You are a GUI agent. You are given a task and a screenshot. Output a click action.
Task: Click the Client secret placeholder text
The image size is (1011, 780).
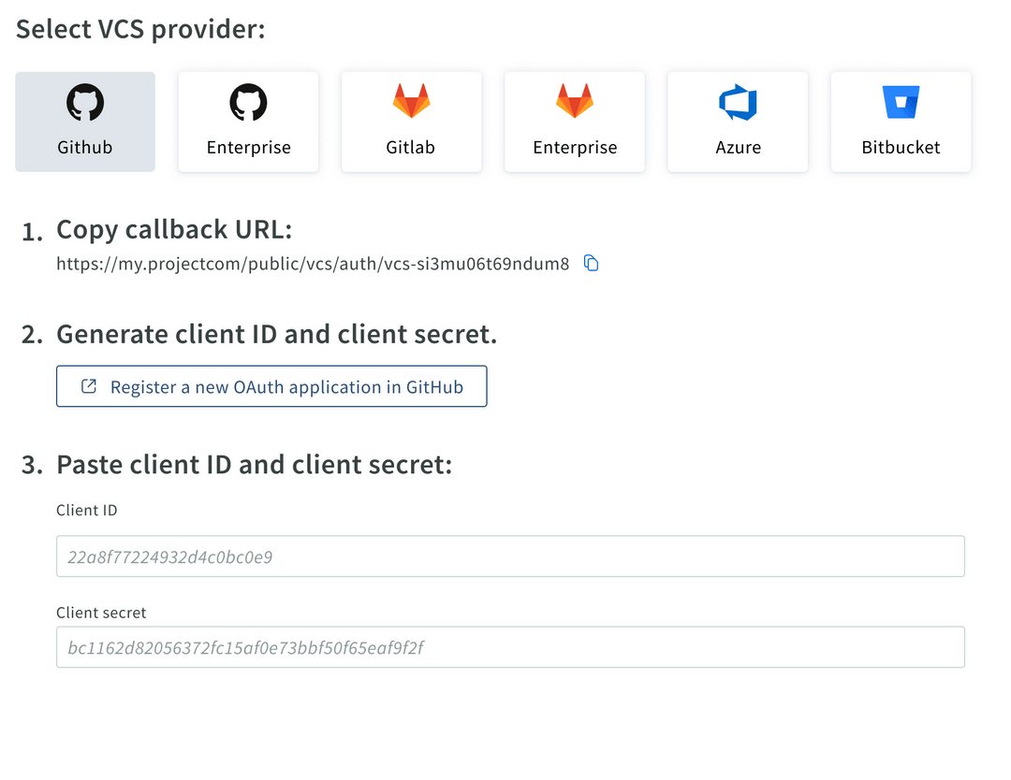[240, 646]
